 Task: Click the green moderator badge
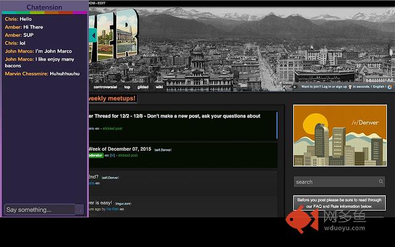(x=96, y=155)
